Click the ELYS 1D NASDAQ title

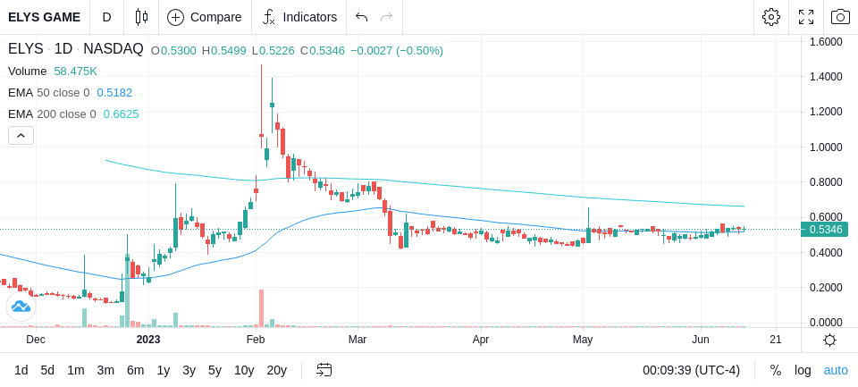[x=75, y=49]
